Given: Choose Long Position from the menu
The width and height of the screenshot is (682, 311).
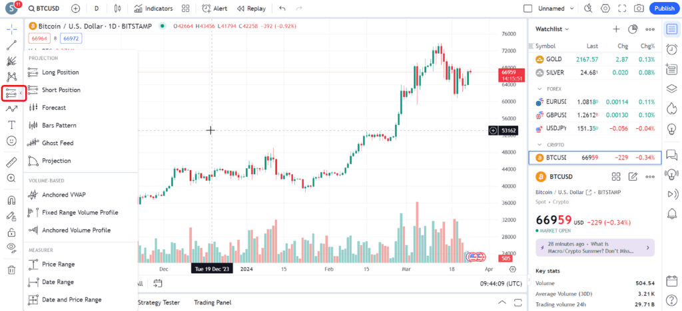Looking at the screenshot, I should [60, 72].
